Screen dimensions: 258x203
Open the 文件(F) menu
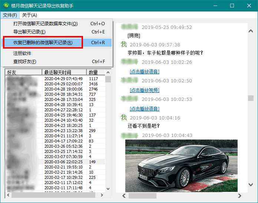pyautogui.click(x=10, y=15)
